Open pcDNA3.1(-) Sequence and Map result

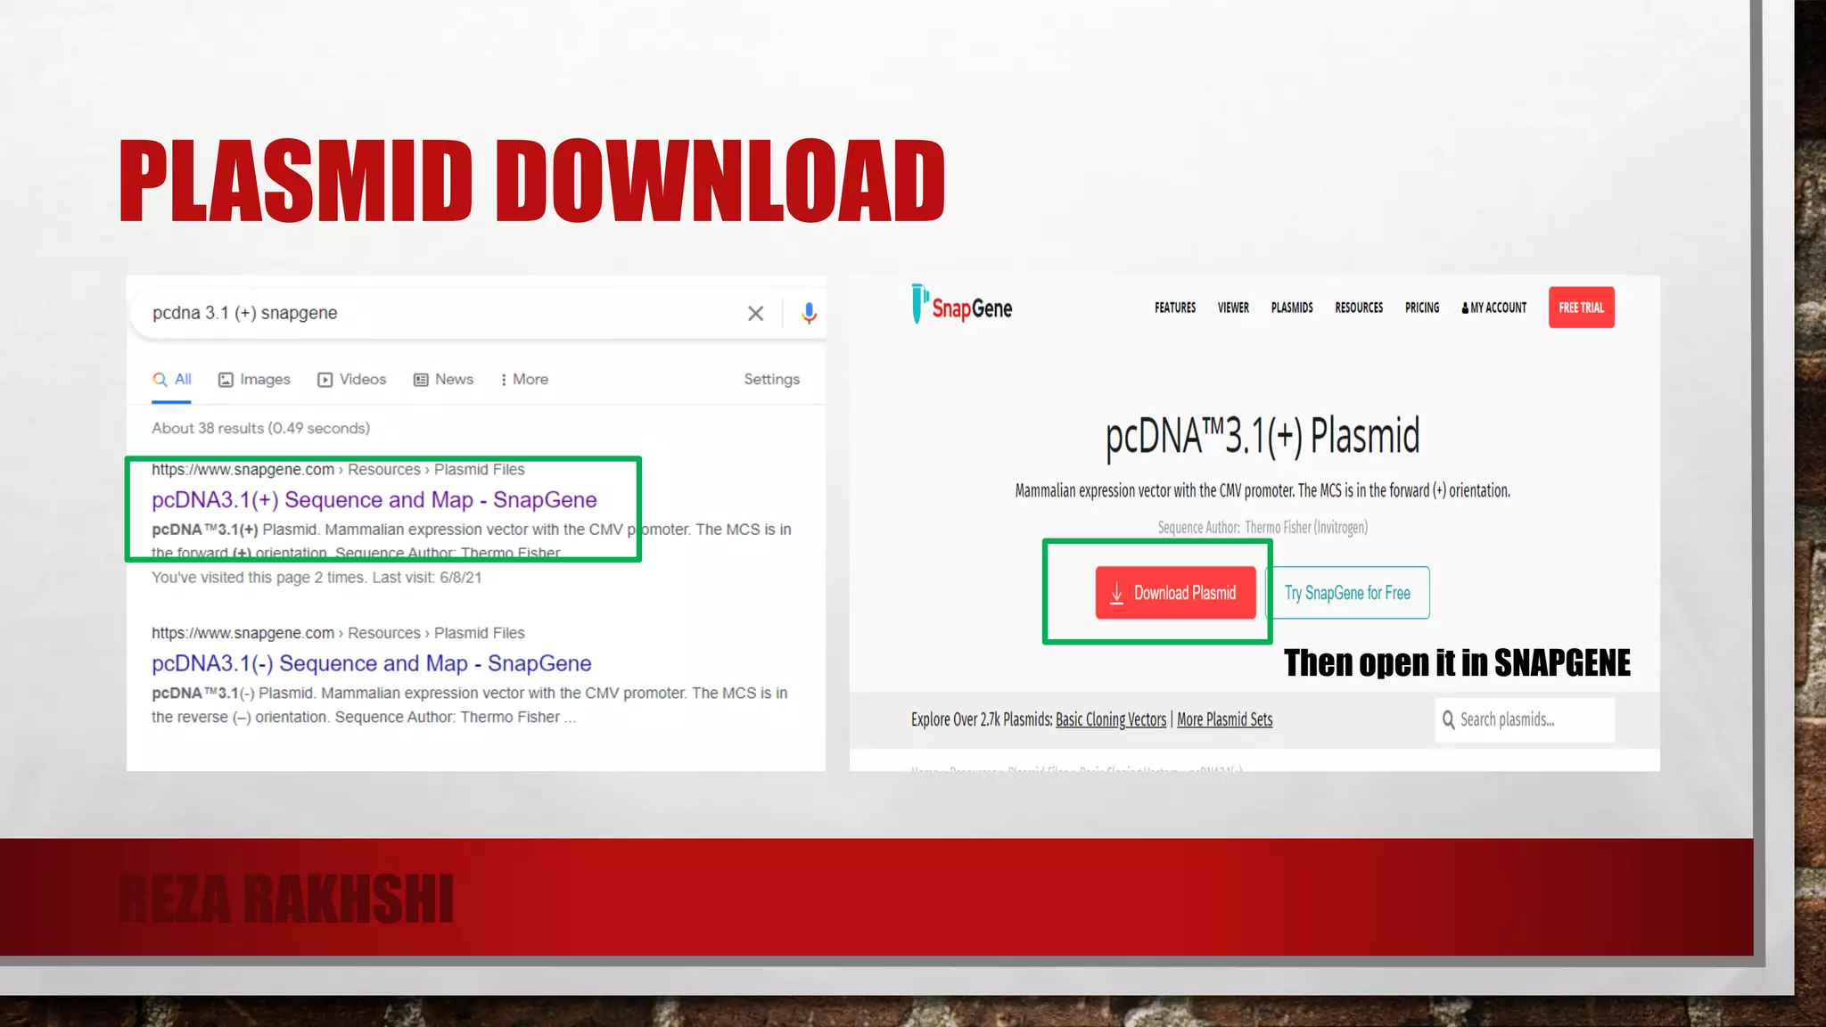pos(371,664)
